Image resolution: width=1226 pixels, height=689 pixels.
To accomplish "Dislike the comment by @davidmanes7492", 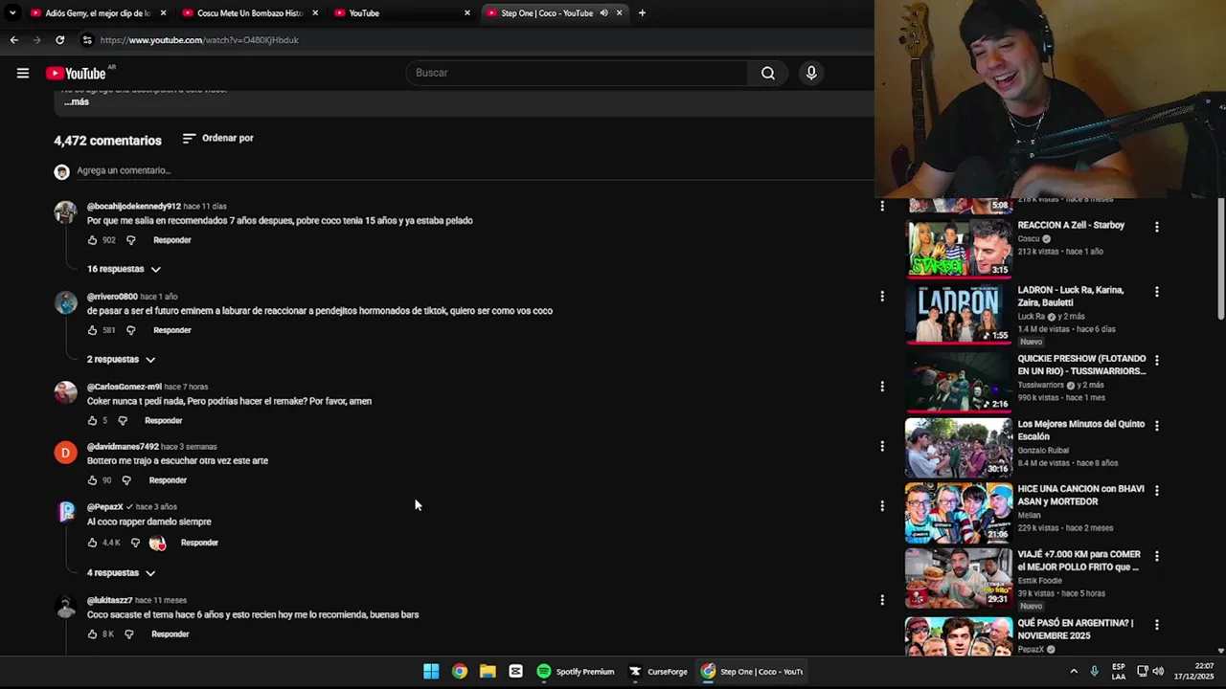I will (x=126, y=480).
